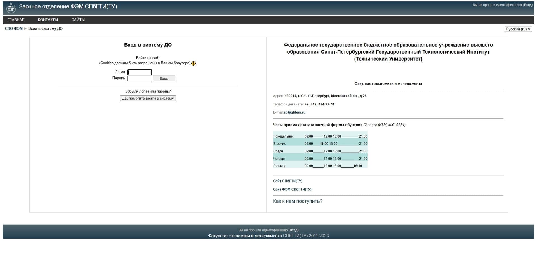Viewport: 537px width, 264px height.
Task: Click the dean's phone number +7 (812) 494-92-78
Action: pos(319,104)
